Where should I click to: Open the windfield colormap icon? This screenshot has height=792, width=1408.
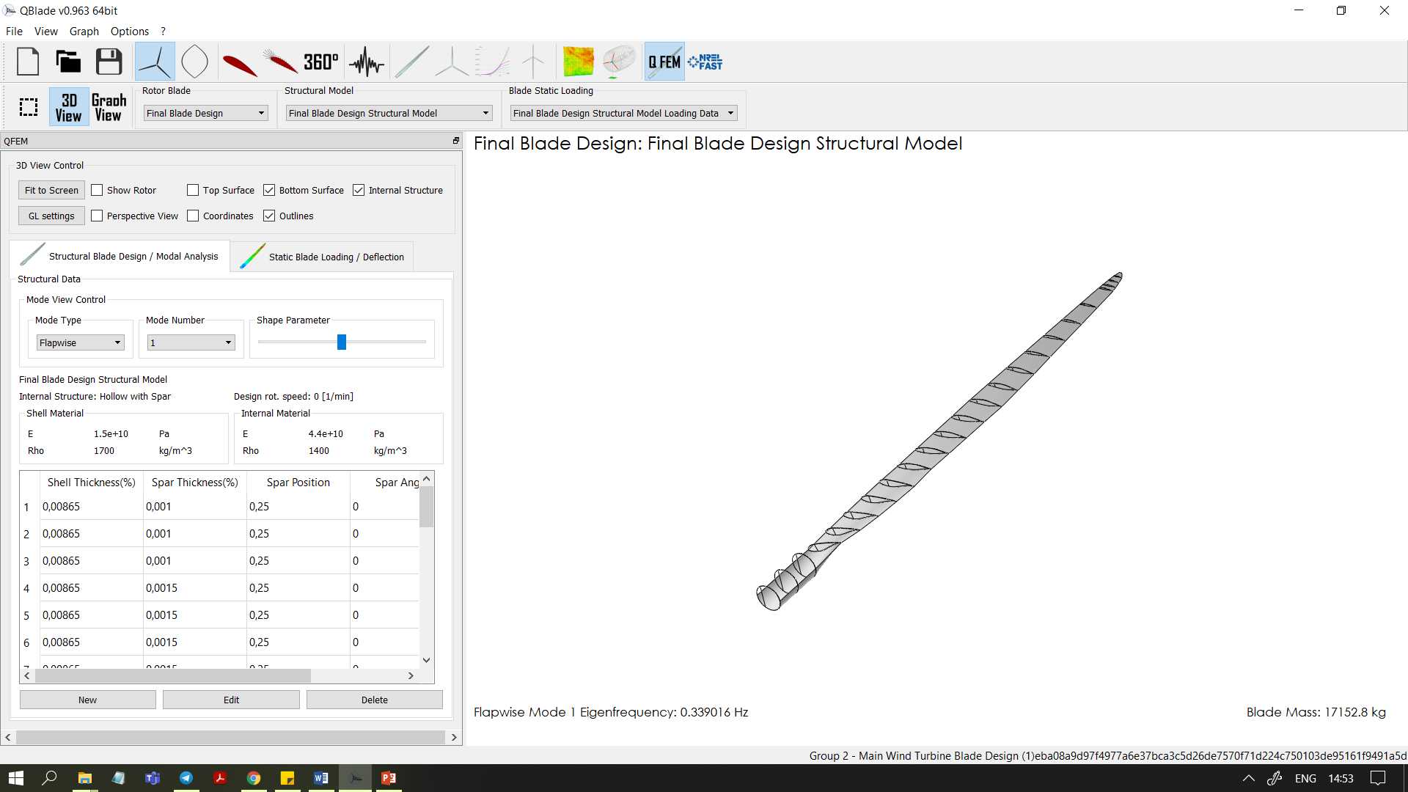tap(578, 62)
